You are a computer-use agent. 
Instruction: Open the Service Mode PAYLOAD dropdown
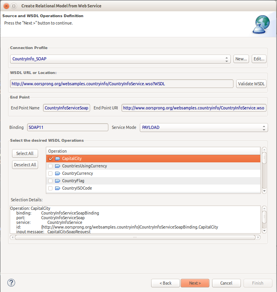(204, 127)
